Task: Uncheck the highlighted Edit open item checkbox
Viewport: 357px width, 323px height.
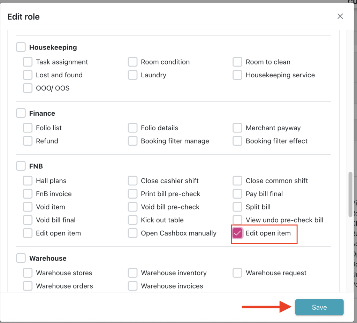Action: tap(237, 233)
